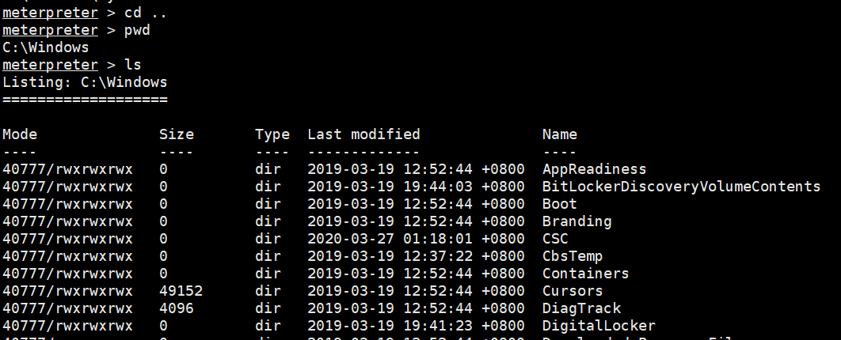Select the Cursors directory name
Screen dimensions: 841x340
point(573,291)
